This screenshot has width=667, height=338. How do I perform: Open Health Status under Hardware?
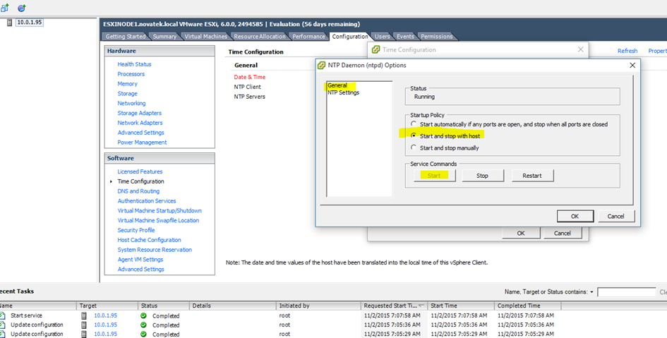pos(134,64)
